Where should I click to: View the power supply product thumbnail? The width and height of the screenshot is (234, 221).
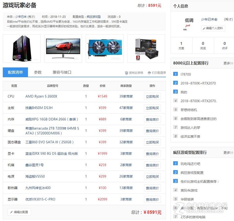point(146,48)
